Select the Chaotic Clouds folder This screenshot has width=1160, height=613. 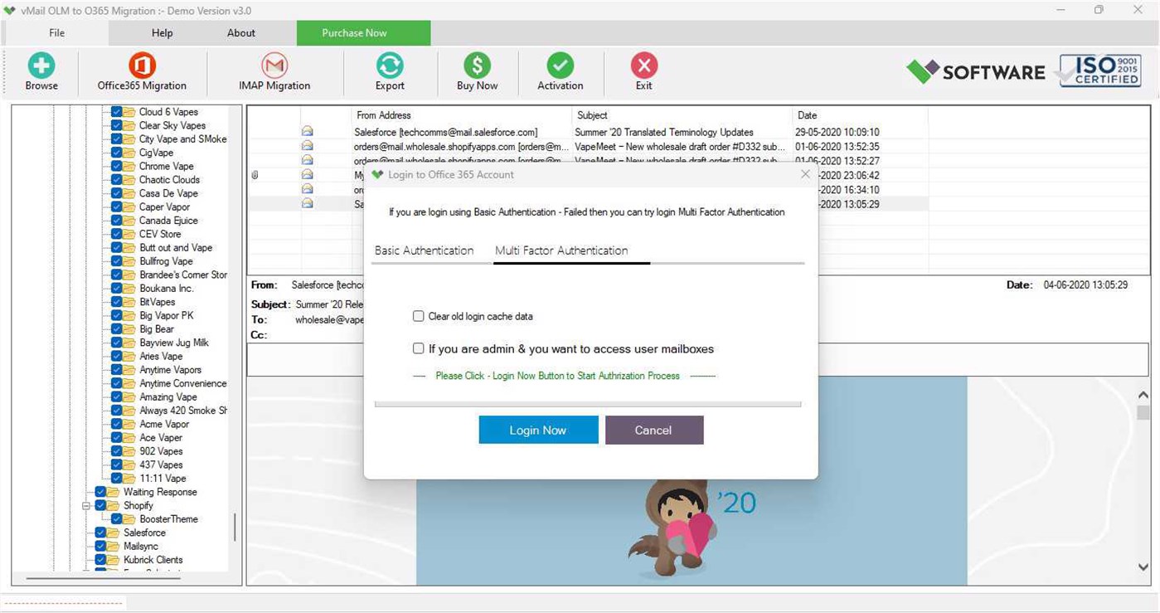click(169, 180)
